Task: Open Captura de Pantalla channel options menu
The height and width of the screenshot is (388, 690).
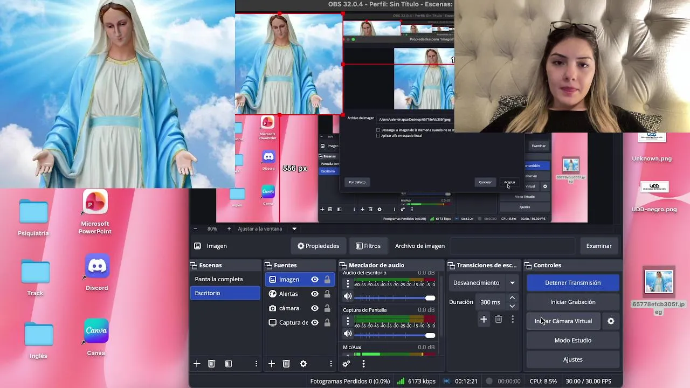Action: coord(348,321)
